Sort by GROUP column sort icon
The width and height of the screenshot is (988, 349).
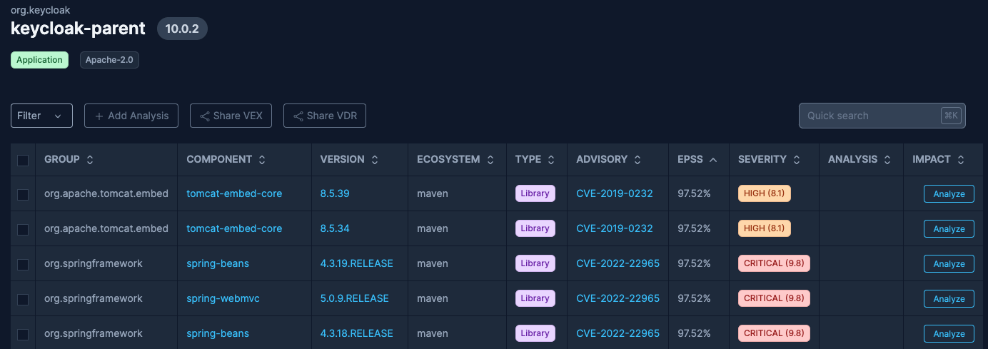pyautogui.click(x=90, y=160)
